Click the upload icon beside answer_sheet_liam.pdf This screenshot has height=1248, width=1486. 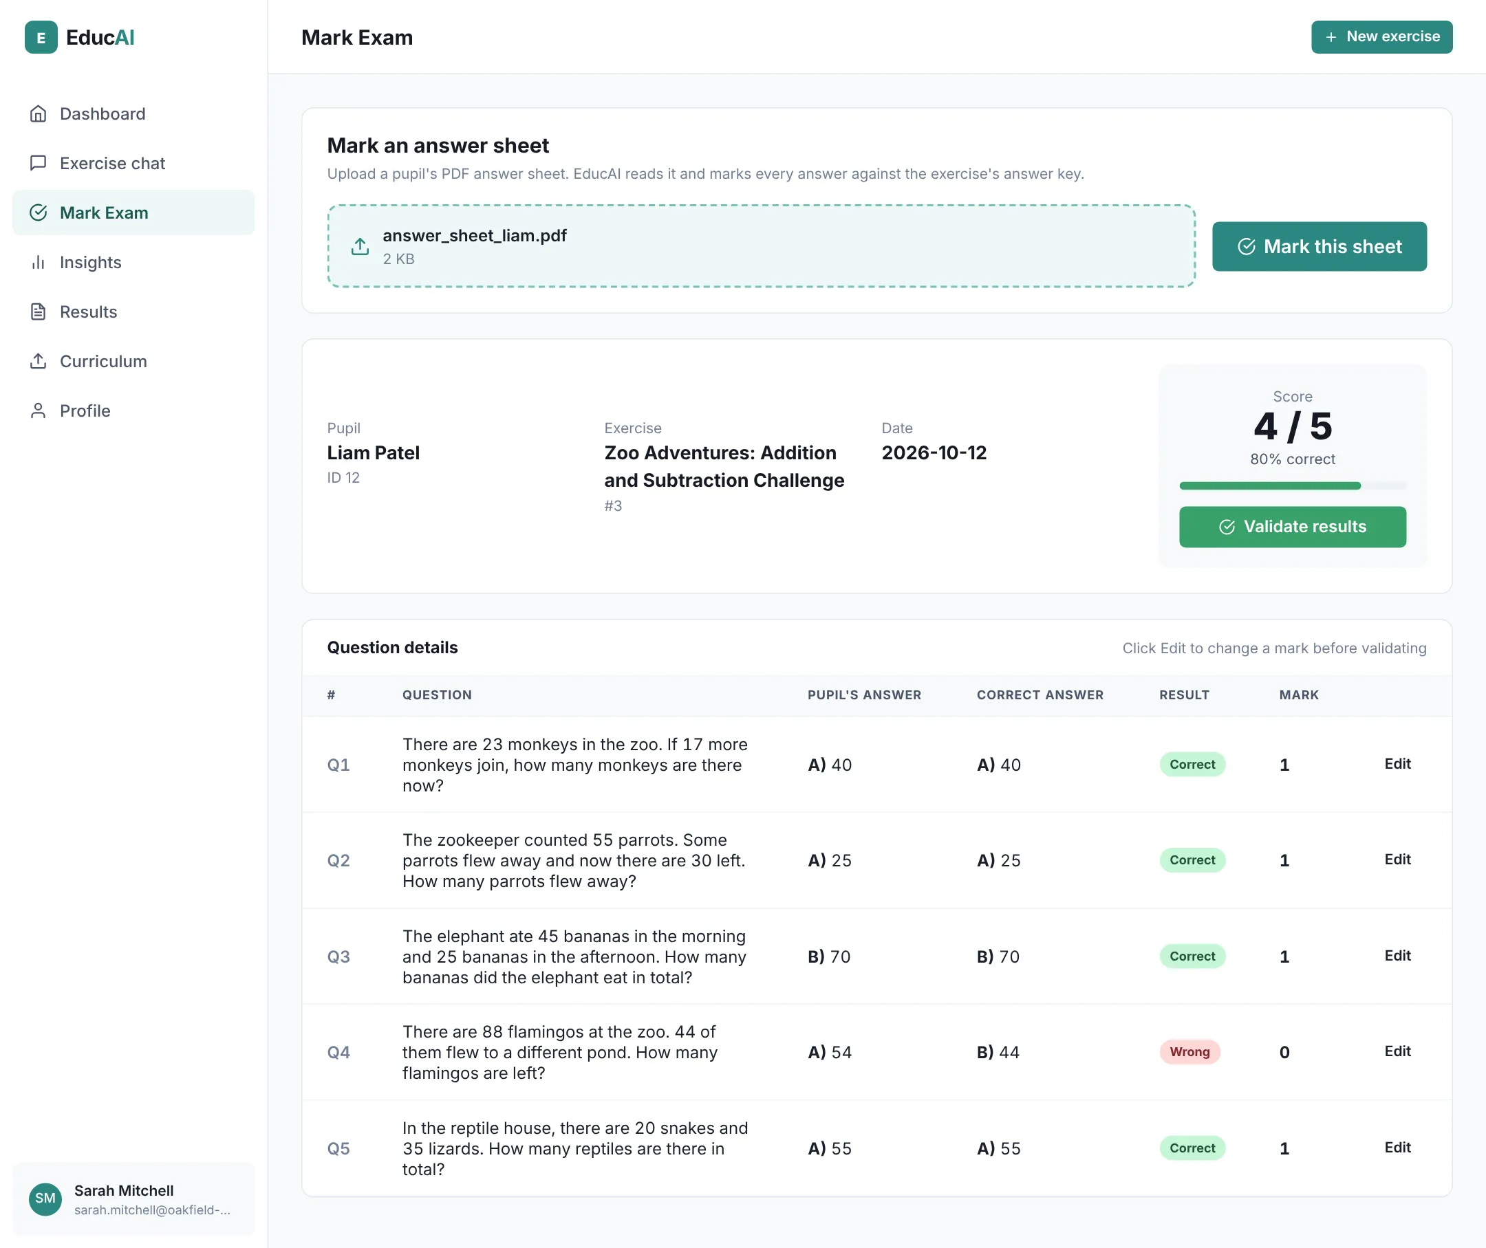click(x=360, y=246)
